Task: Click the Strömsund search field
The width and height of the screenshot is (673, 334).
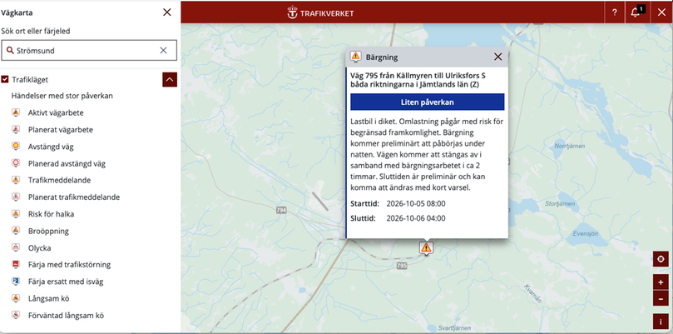Action: pos(89,50)
